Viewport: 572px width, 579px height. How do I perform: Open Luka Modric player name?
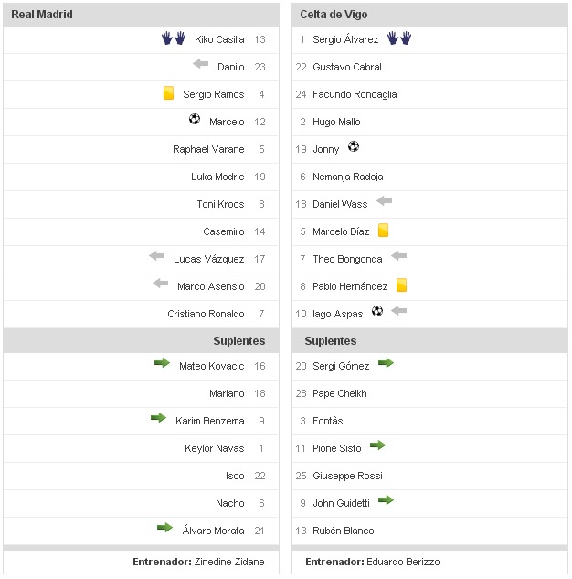(217, 177)
